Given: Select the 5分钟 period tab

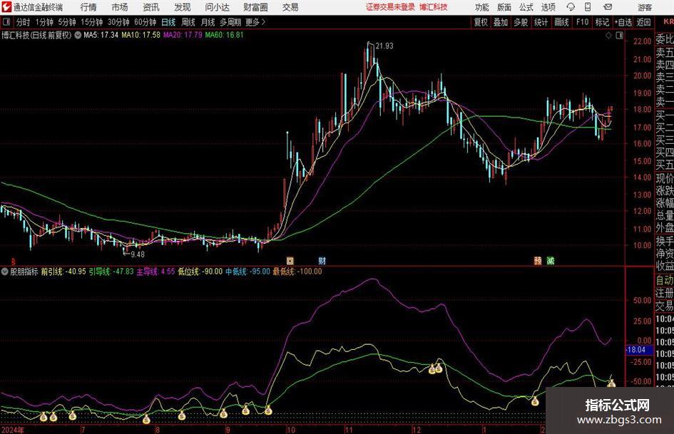Looking at the screenshot, I should point(66,22).
